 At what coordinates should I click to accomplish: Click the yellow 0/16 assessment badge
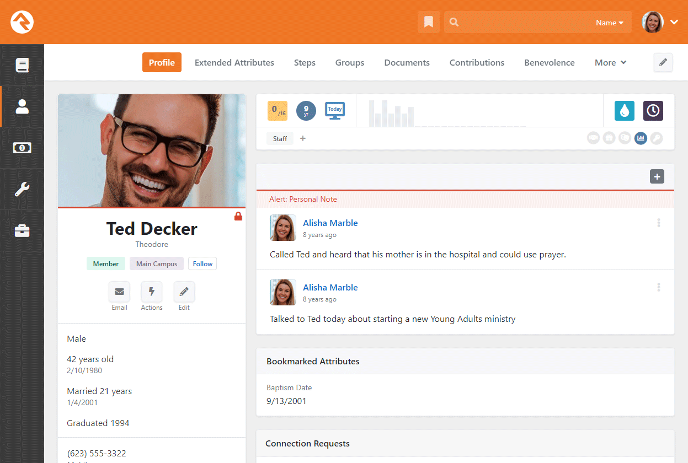coord(277,110)
